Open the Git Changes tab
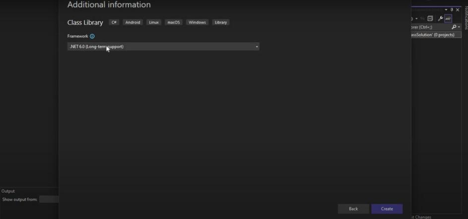 421,217
